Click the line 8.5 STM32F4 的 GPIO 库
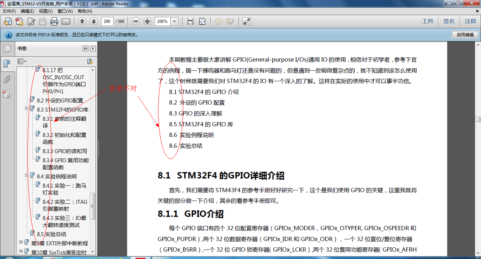This screenshot has height=259, width=481. pyautogui.click(x=201, y=124)
